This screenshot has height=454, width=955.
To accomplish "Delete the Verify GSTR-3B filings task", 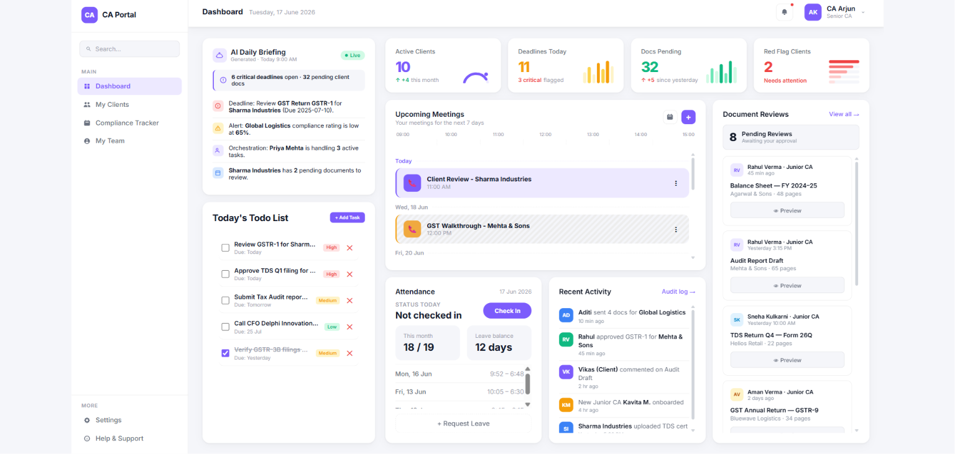I will click(x=349, y=353).
